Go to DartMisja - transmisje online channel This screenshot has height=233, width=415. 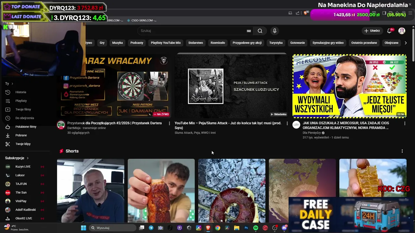pos(87,128)
